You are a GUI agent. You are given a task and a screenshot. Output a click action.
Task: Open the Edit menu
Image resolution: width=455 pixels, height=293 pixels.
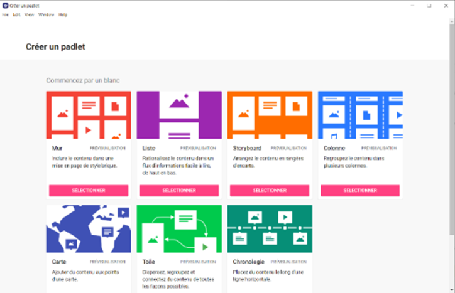point(16,14)
